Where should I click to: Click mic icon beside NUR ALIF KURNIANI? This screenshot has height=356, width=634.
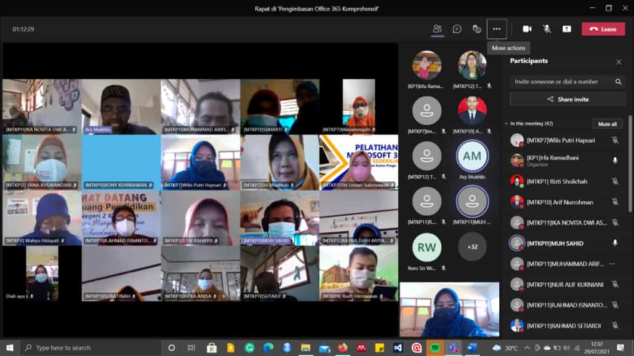(x=615, y=285)
